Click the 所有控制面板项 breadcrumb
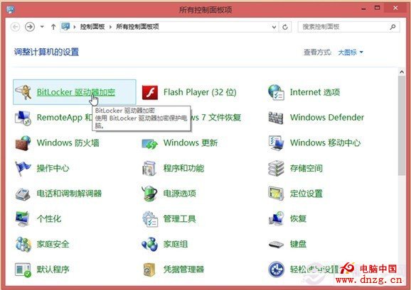411x290 pixels. [137, 27]
